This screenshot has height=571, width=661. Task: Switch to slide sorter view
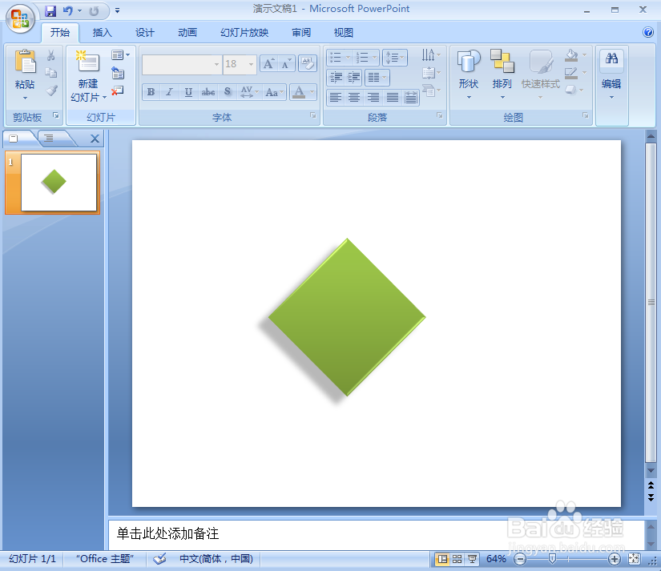(457, 559)
